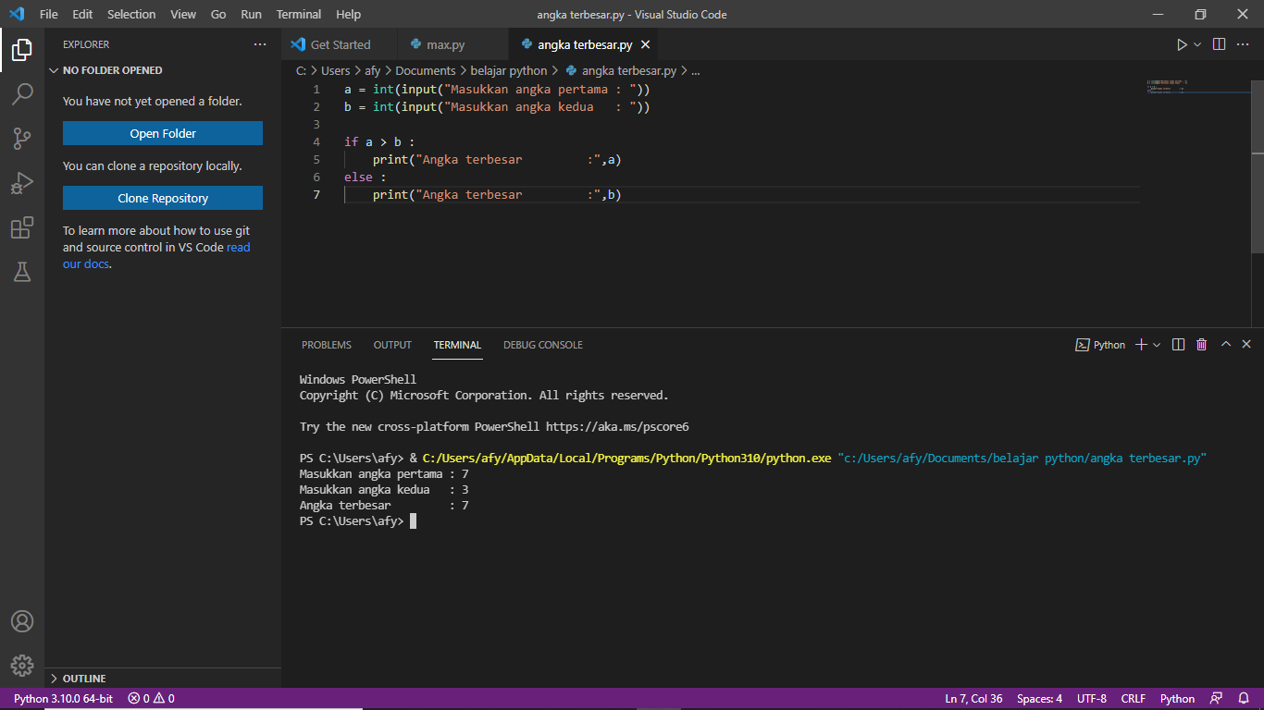Kill the terminal with trash icon
Viewport: 1264px width, 710px height.
pyautogui.click(x=1202, y=345)
